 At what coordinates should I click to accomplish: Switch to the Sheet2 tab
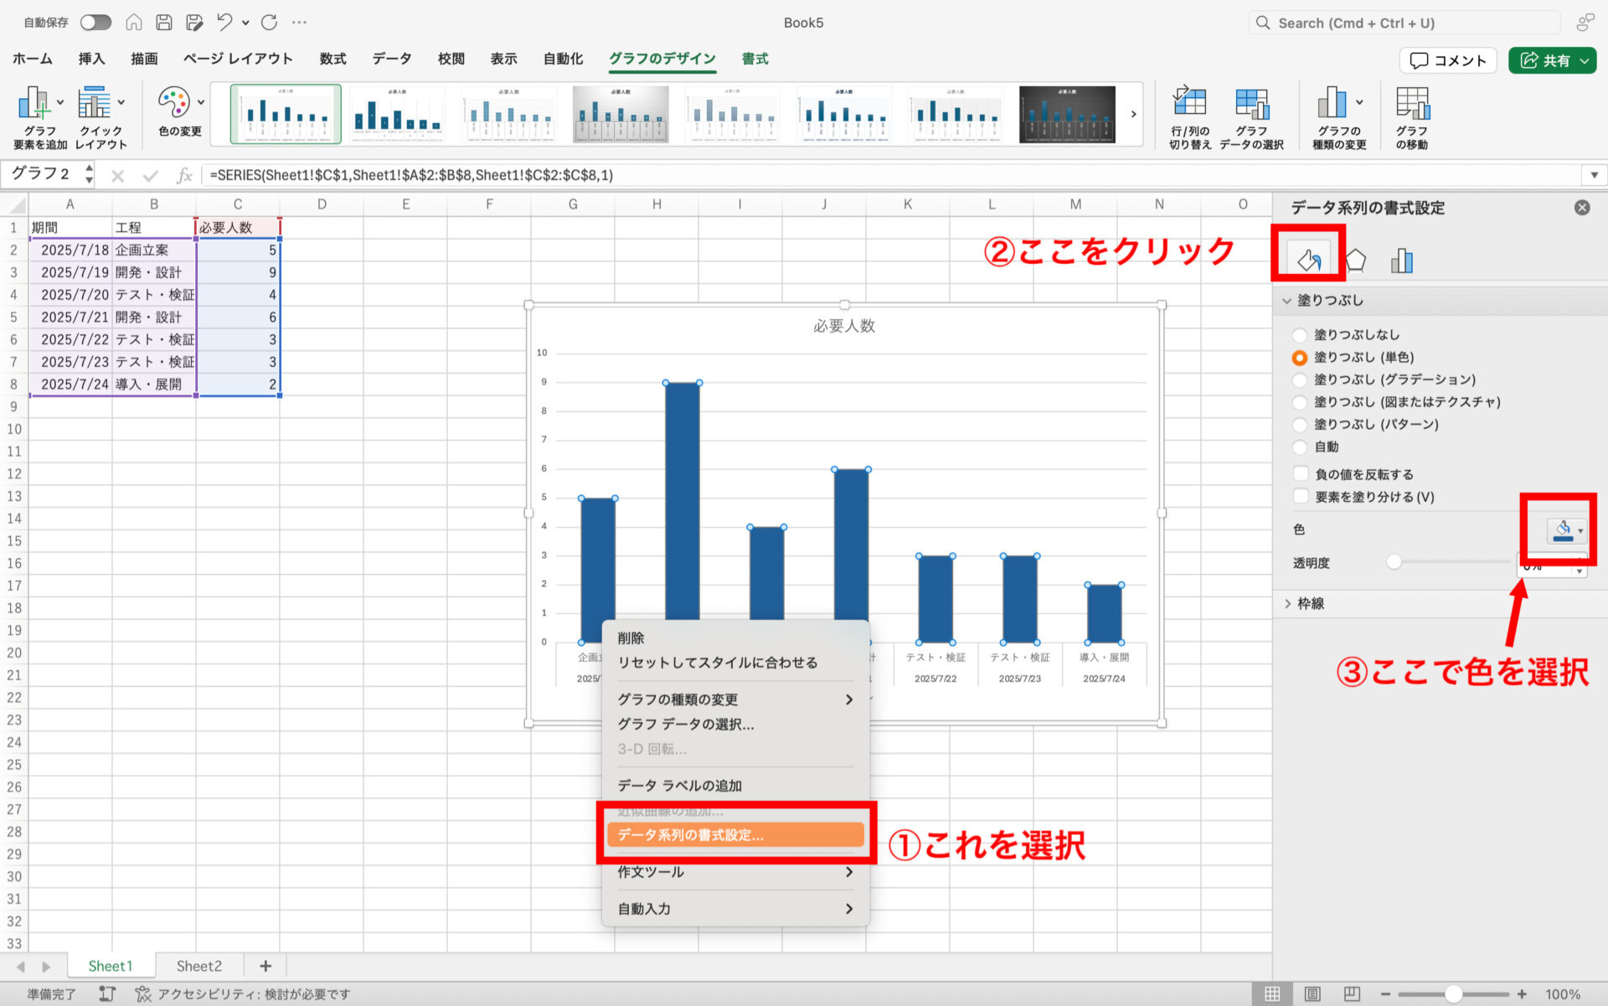click(198, 966)
